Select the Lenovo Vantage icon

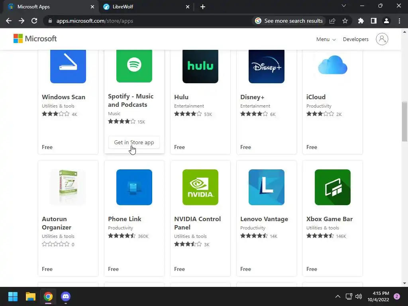[x=267, y=187]
